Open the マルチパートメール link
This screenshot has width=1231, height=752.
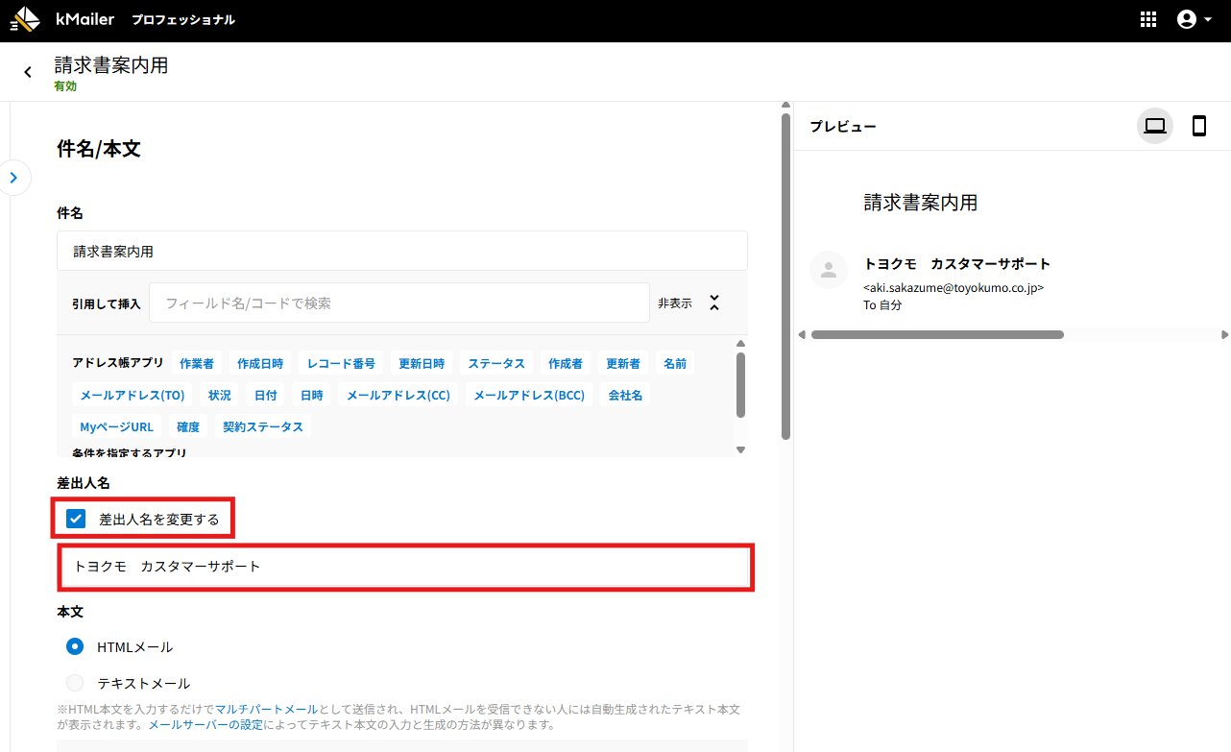coord(266,709)
